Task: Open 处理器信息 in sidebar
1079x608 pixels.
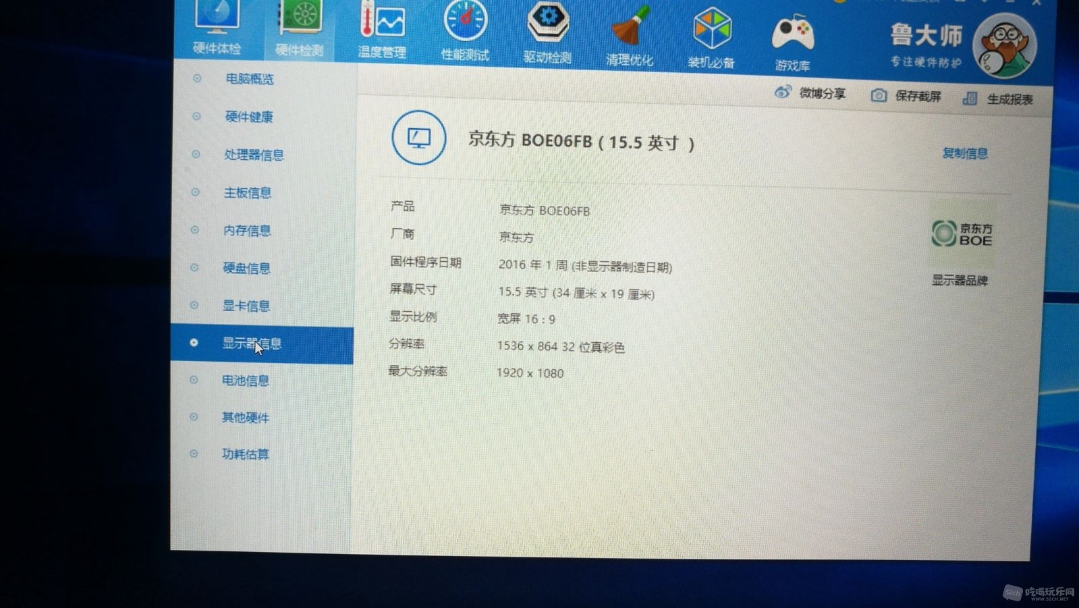Action: 254,155
